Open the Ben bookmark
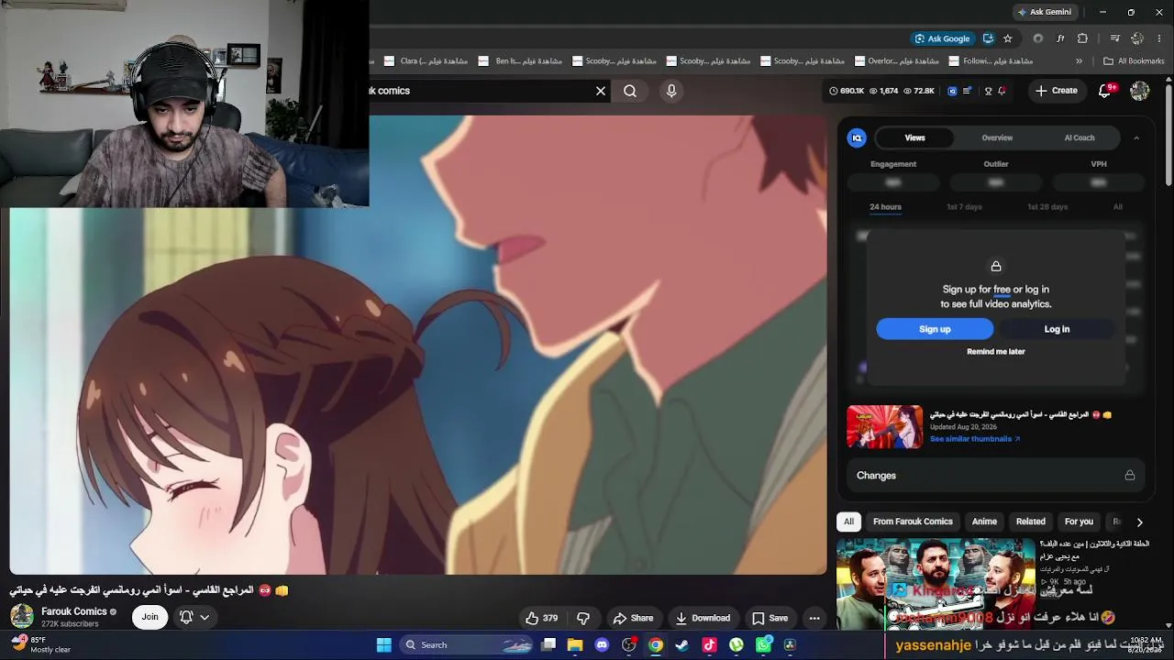 tap(520, 61)
